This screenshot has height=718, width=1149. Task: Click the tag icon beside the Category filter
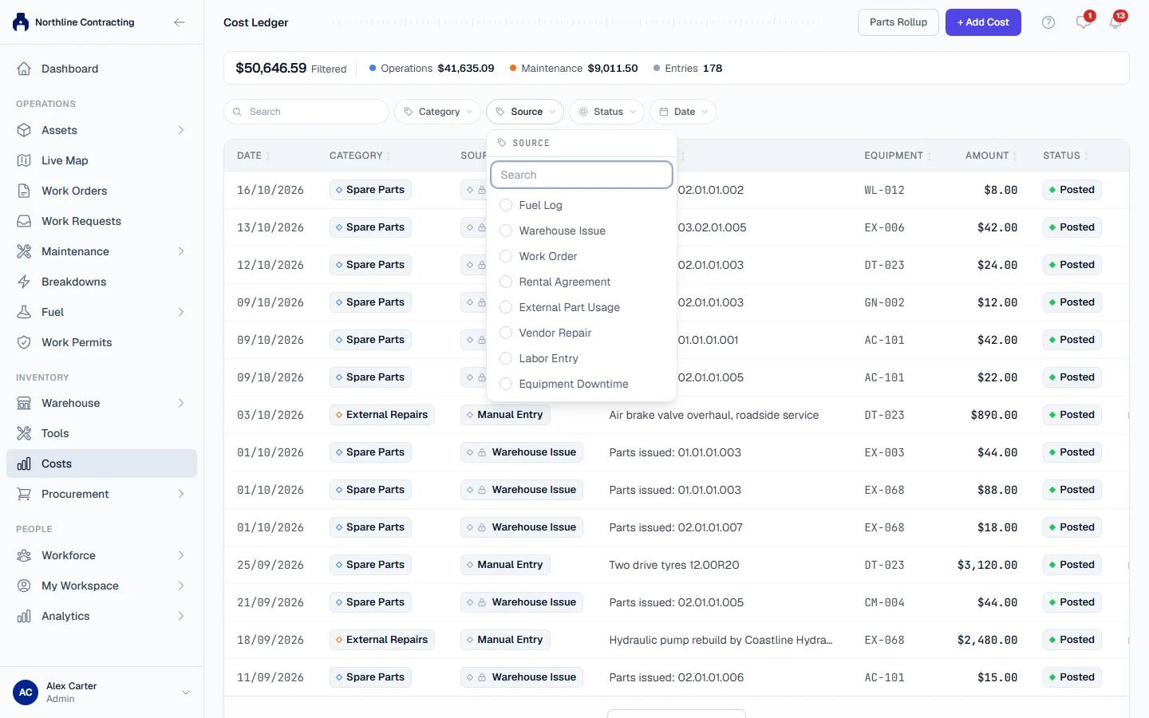tap(409, 112)
